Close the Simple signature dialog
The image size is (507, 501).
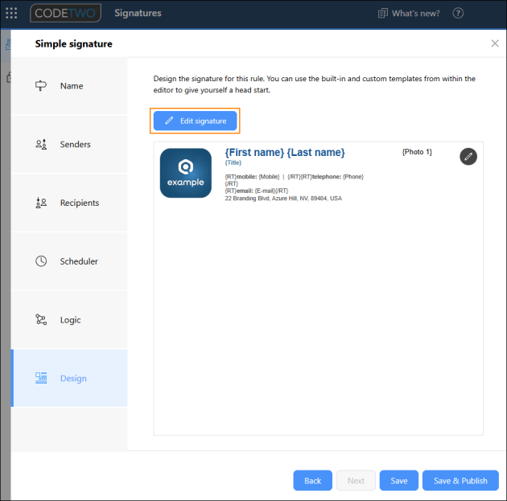(x=495, y=43)
